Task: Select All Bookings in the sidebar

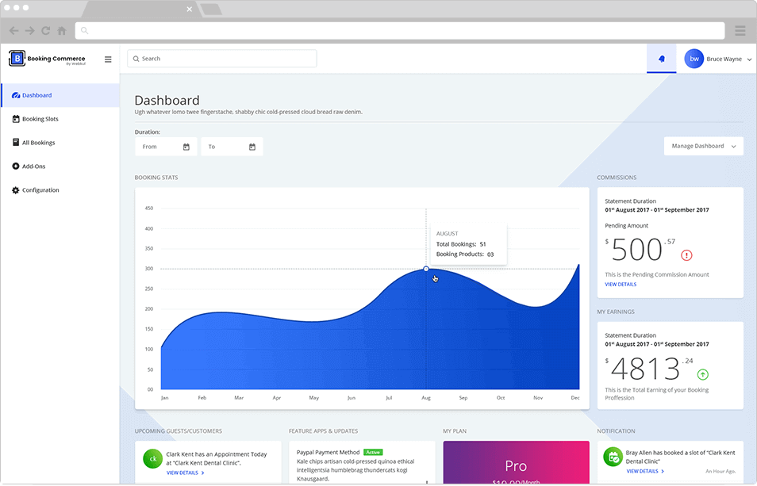Action: [x=38, y=143]
